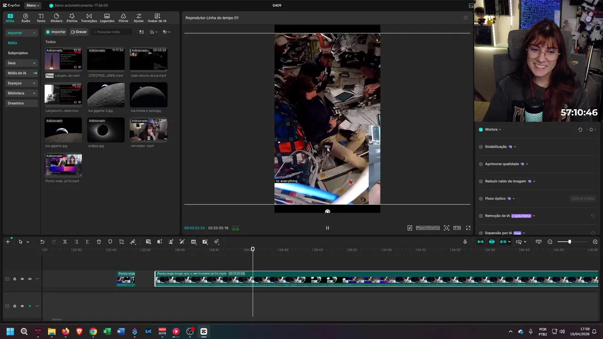Expand the Seus sidebar section
This screenshot has height=339, width=603.
coord(21,63)
